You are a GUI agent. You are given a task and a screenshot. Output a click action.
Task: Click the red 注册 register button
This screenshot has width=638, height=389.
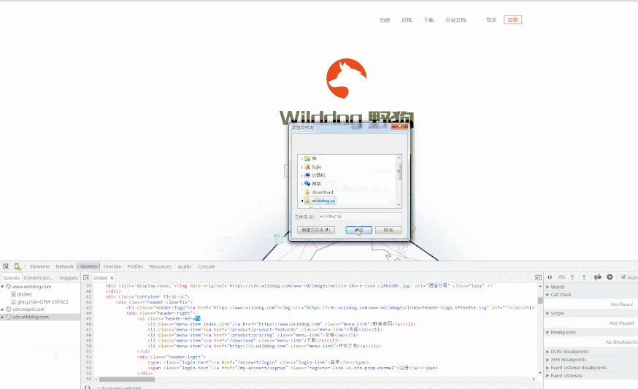pyautogui.click(x=512, y=20)
